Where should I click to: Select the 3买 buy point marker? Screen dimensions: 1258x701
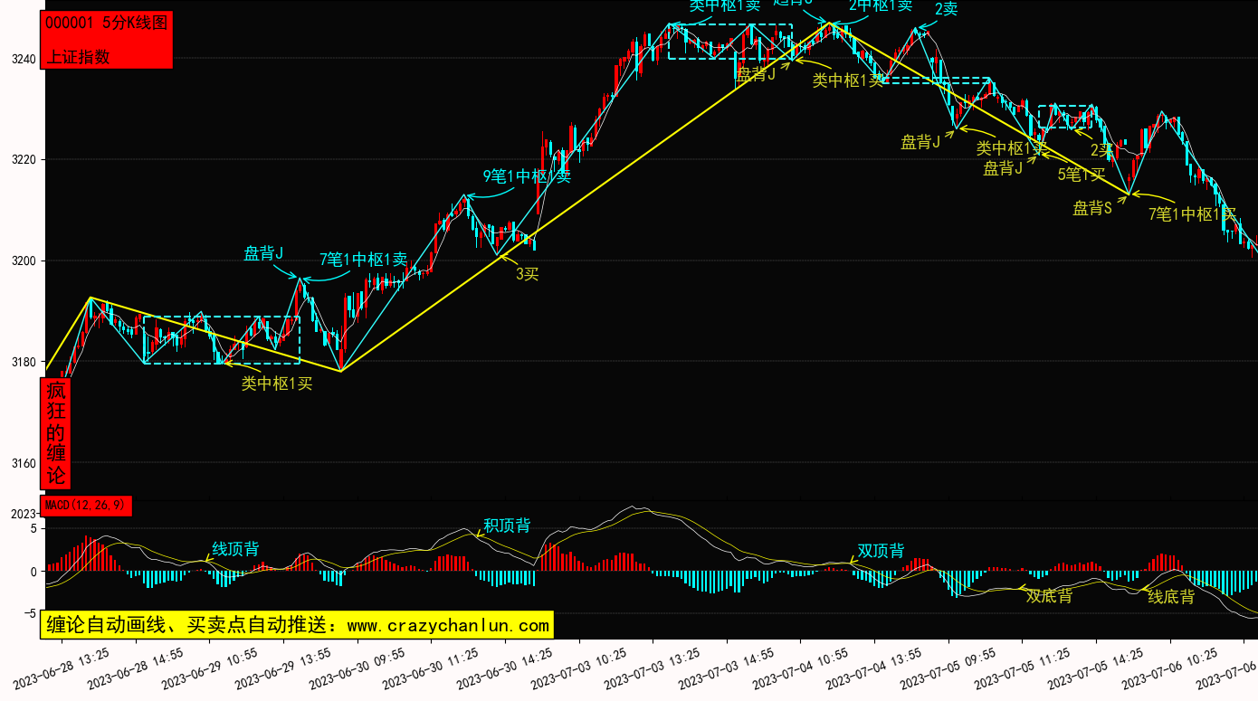point(528,274)
